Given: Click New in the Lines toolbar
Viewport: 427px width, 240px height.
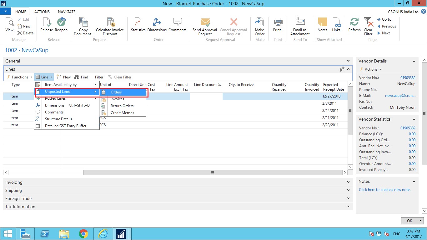Looking at the screenshot, I should click(64, 77).
